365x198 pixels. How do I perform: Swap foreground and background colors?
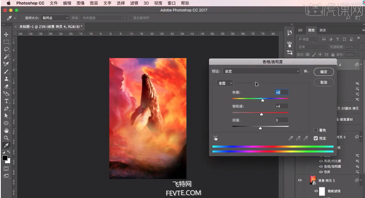point(8,152)
